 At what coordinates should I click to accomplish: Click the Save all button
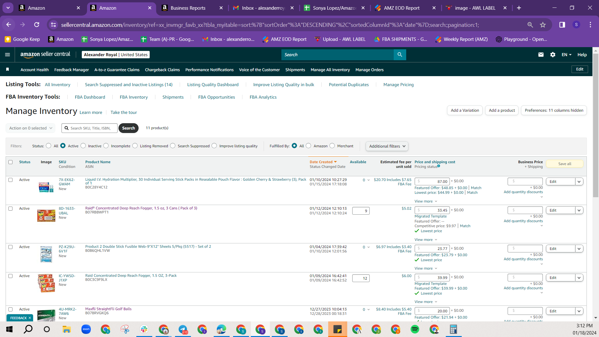tap(565, 164)
